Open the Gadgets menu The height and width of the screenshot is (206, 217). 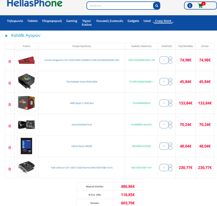(133, 21)
